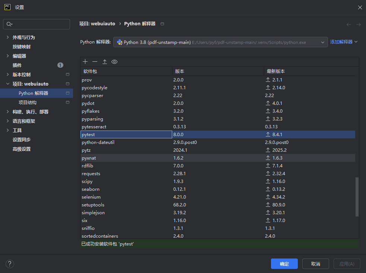Click the 取消 button
Viewport: 366px width, 273px height.
(316, 264)
